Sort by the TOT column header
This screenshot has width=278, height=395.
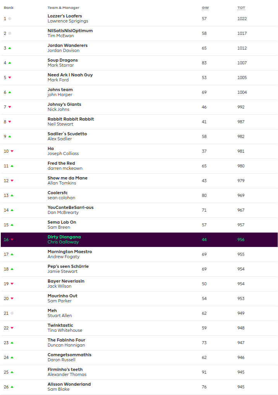click(241, 8)
